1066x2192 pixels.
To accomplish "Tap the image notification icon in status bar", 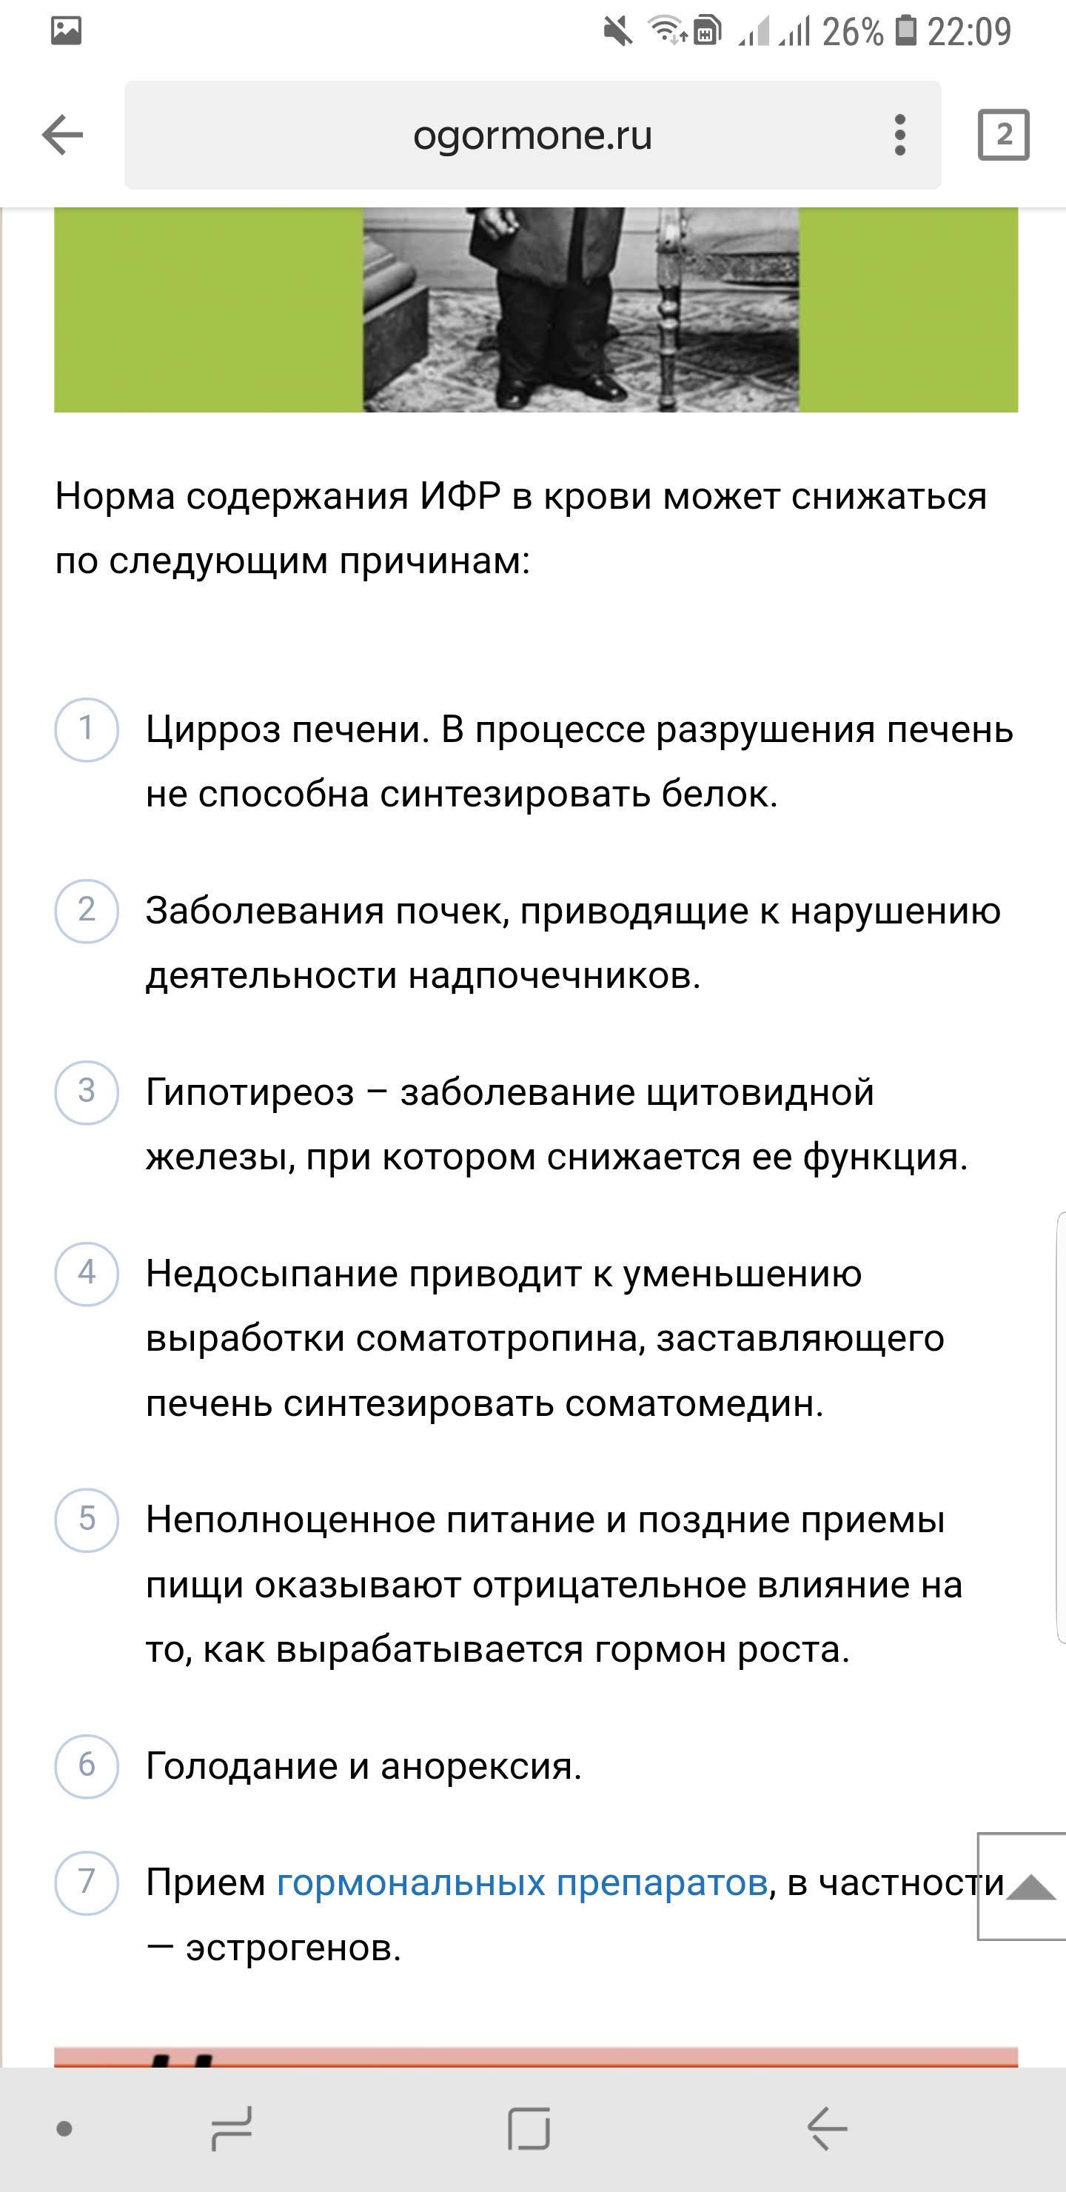I will coord(65,32).
